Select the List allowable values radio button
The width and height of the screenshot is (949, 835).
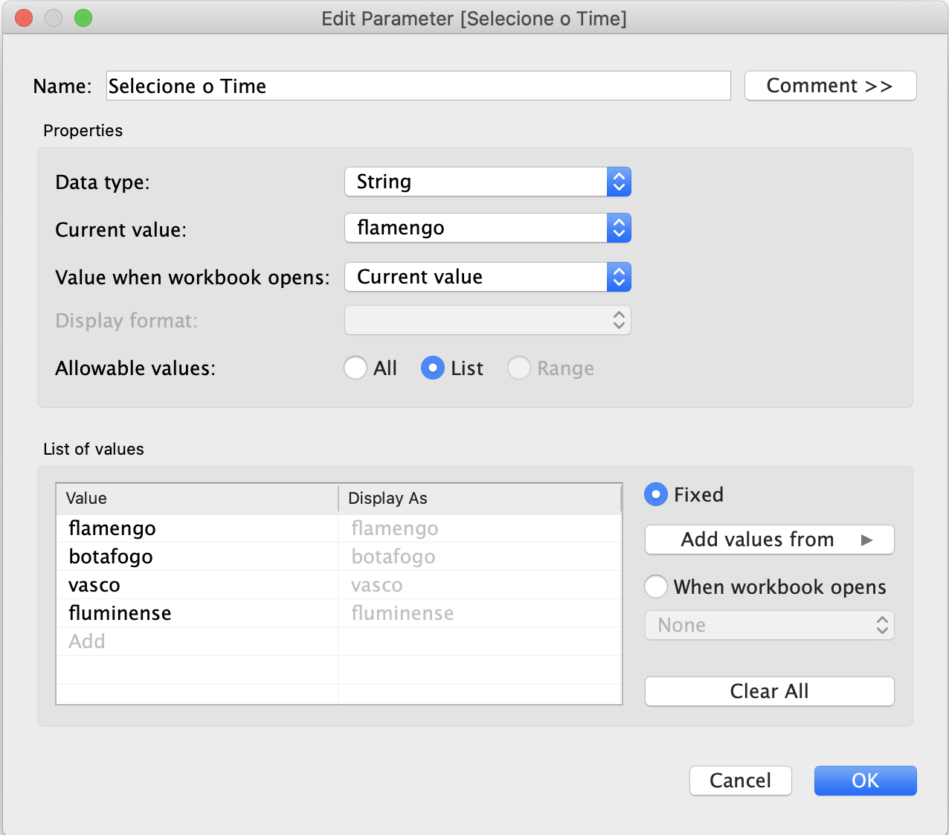433,368
